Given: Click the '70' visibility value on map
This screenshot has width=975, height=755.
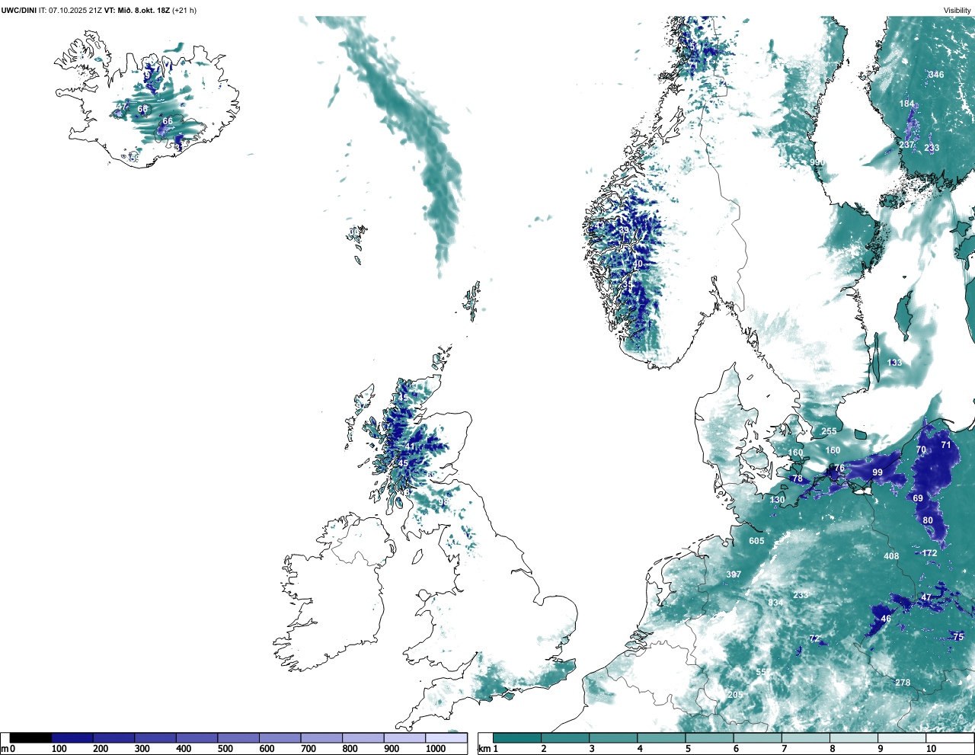Looking at the screenshot, I should 921,449.
